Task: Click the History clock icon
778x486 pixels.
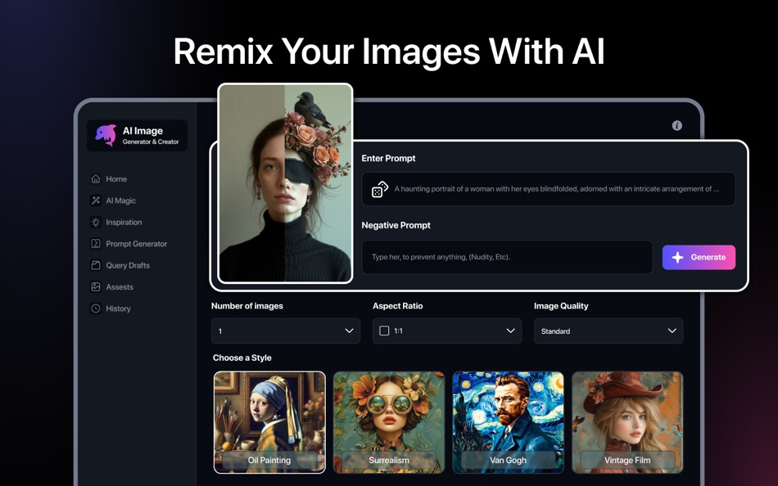Action: (x=96, y=308)
